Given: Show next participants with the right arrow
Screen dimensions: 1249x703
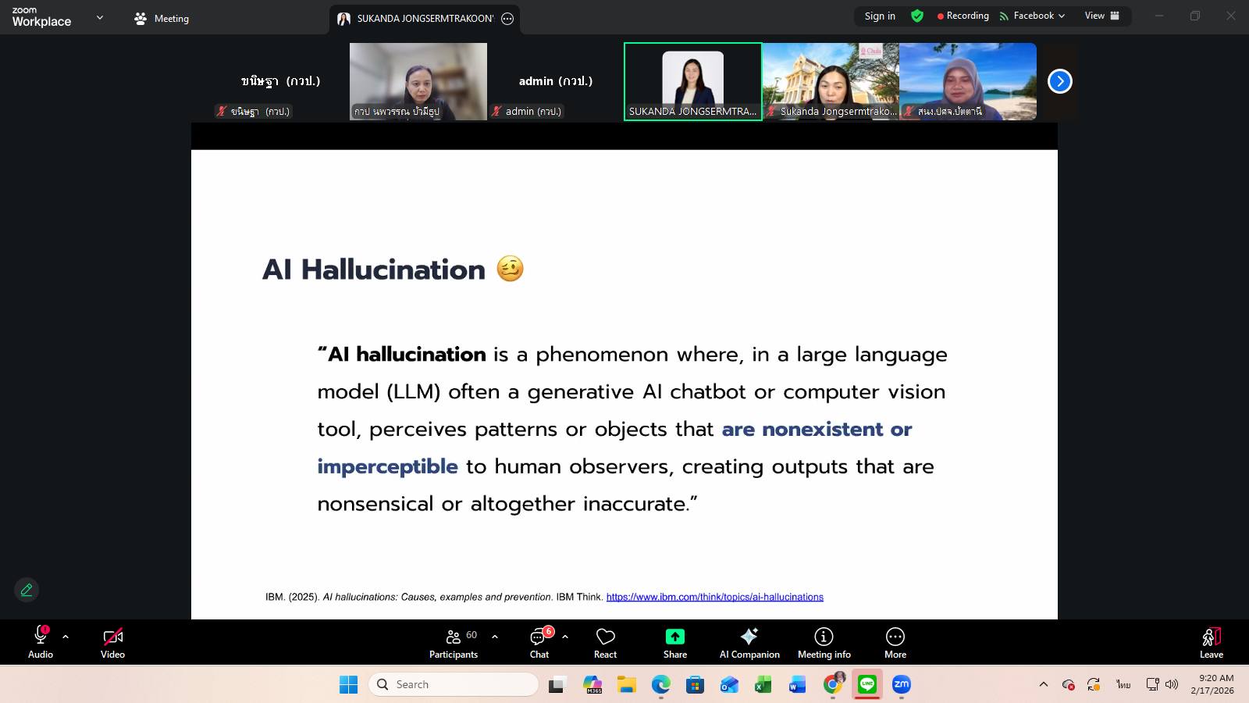Looking at the screenshot, I should pos(1059,81).
